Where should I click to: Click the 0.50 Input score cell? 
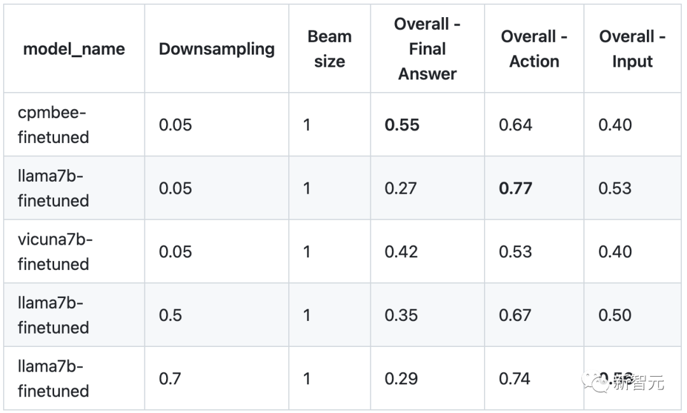[614, 315]
